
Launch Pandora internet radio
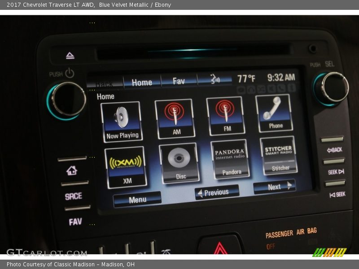[230, 159]
